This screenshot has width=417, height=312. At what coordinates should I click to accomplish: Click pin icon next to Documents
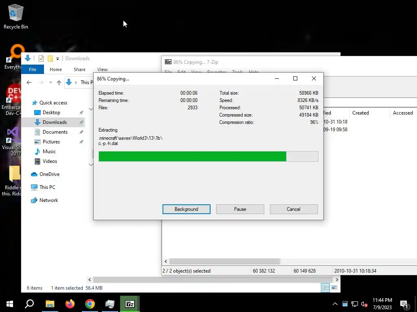click(x=81, y=132)
